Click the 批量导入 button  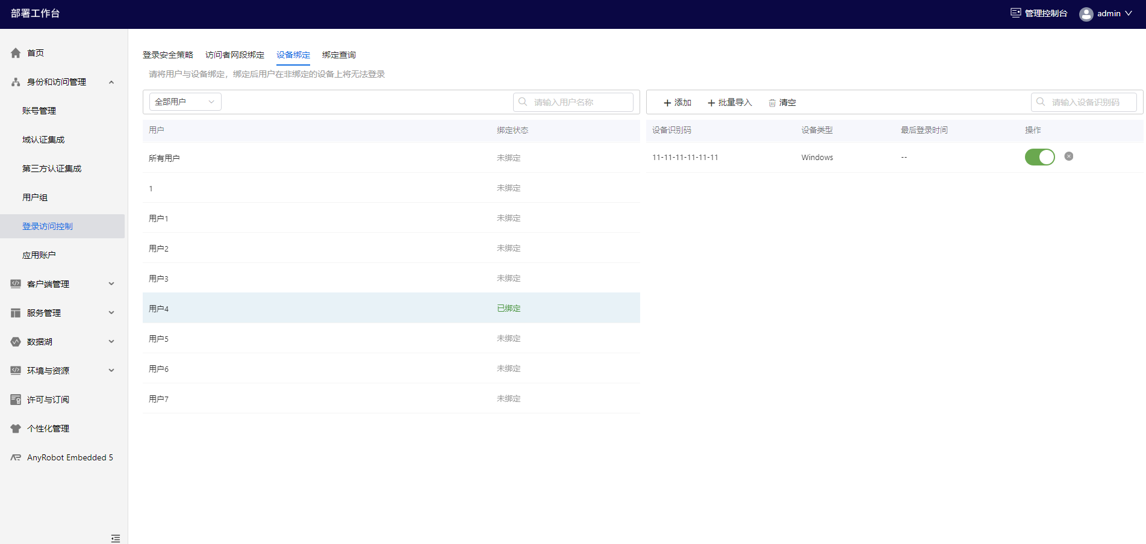pos(730,103)
